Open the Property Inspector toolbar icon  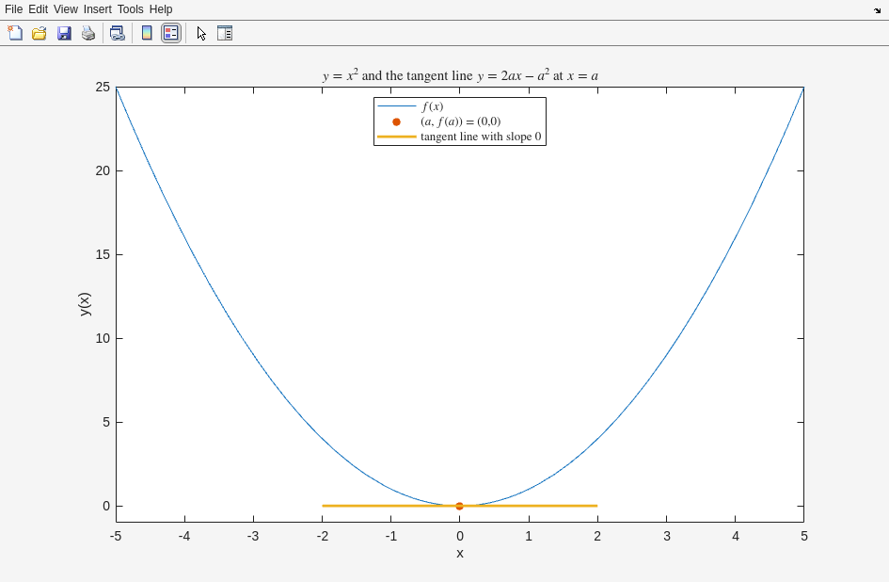click(x=225, y=33)
